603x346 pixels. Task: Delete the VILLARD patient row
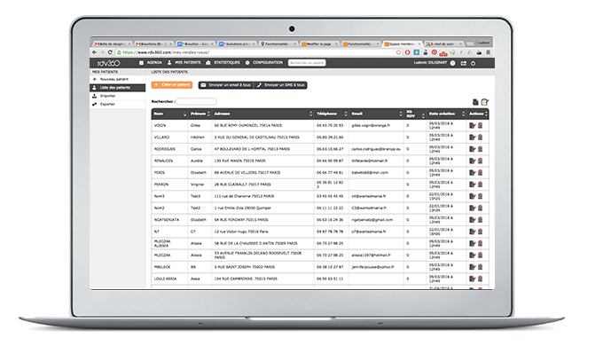pyautogui.click(x=481, y=138)
